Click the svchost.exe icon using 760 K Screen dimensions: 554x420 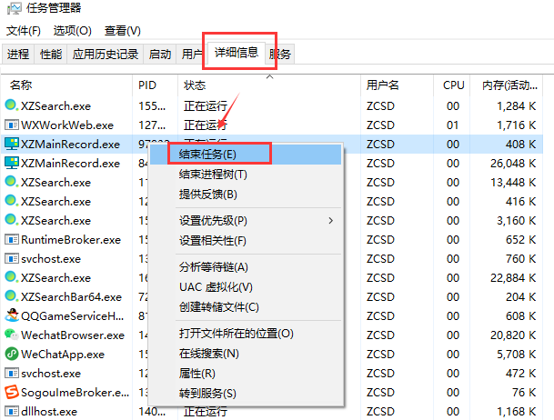11,259
